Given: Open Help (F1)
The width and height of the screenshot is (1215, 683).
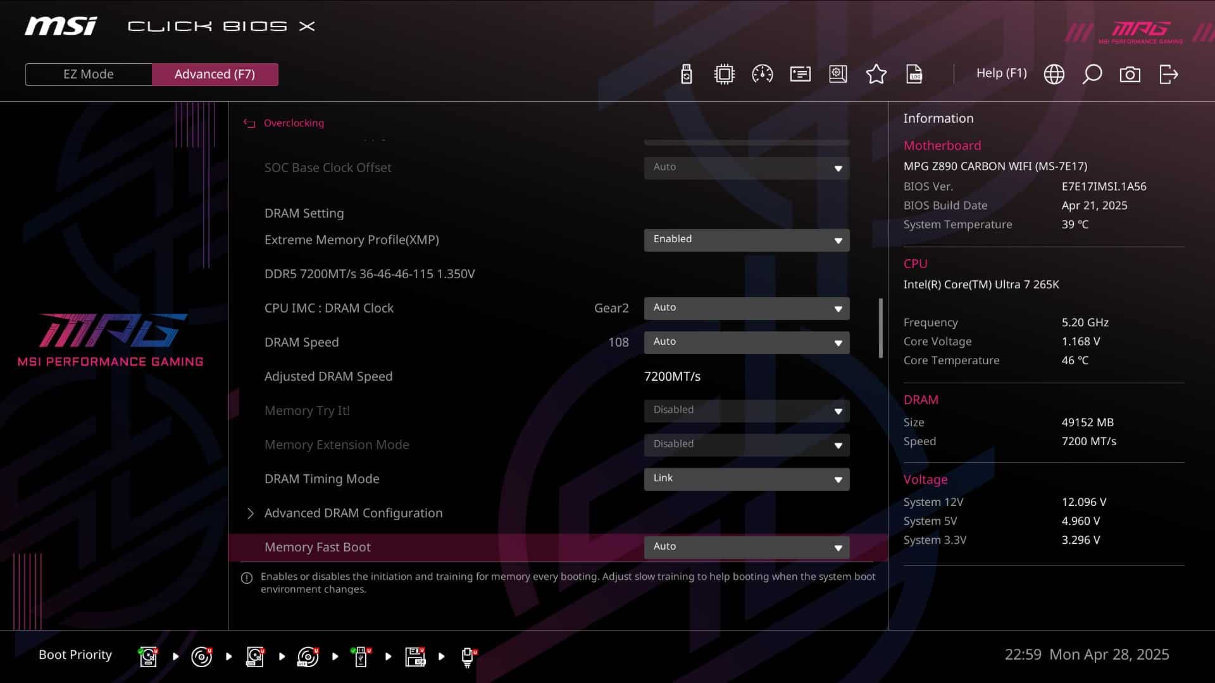Looking at the screenshot, I should [1001, 73].
